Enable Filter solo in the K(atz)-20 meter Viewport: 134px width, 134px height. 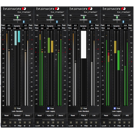[120, 122]
